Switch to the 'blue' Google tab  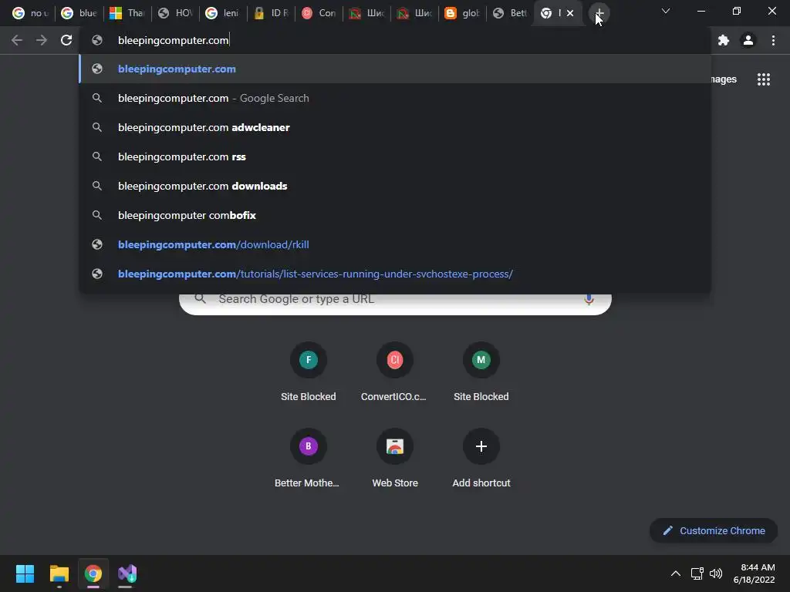point(79,13)
